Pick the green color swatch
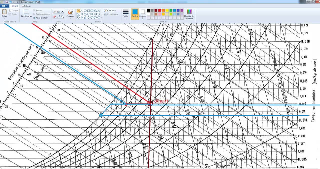Screen dimensions: 320x169 click(x=171, y=10)
